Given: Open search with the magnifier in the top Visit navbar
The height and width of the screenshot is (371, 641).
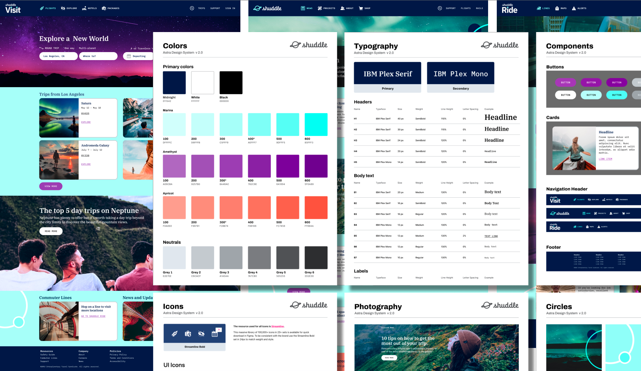Looking at the screenshot, I should [192, 8].
